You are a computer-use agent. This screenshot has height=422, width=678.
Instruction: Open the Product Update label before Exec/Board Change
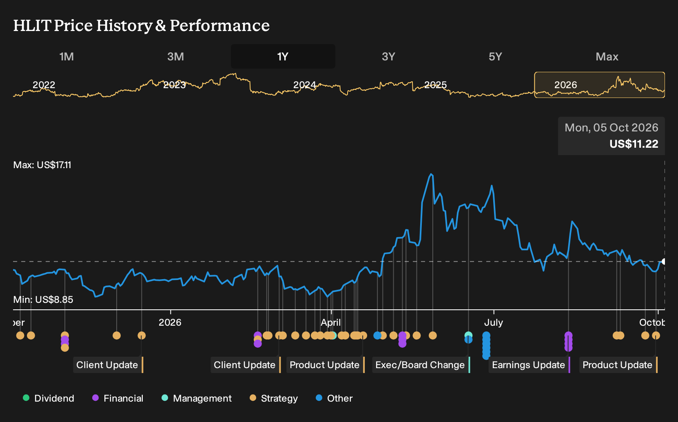pos(326,365)
